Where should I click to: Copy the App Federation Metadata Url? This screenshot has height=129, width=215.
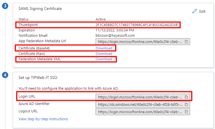pos(186,42)
